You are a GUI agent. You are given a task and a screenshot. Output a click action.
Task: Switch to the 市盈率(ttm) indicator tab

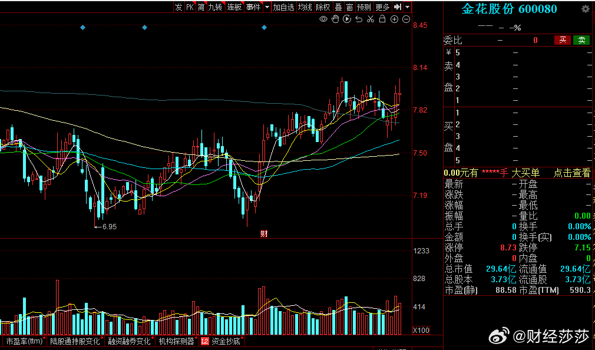tap(24, 341)
